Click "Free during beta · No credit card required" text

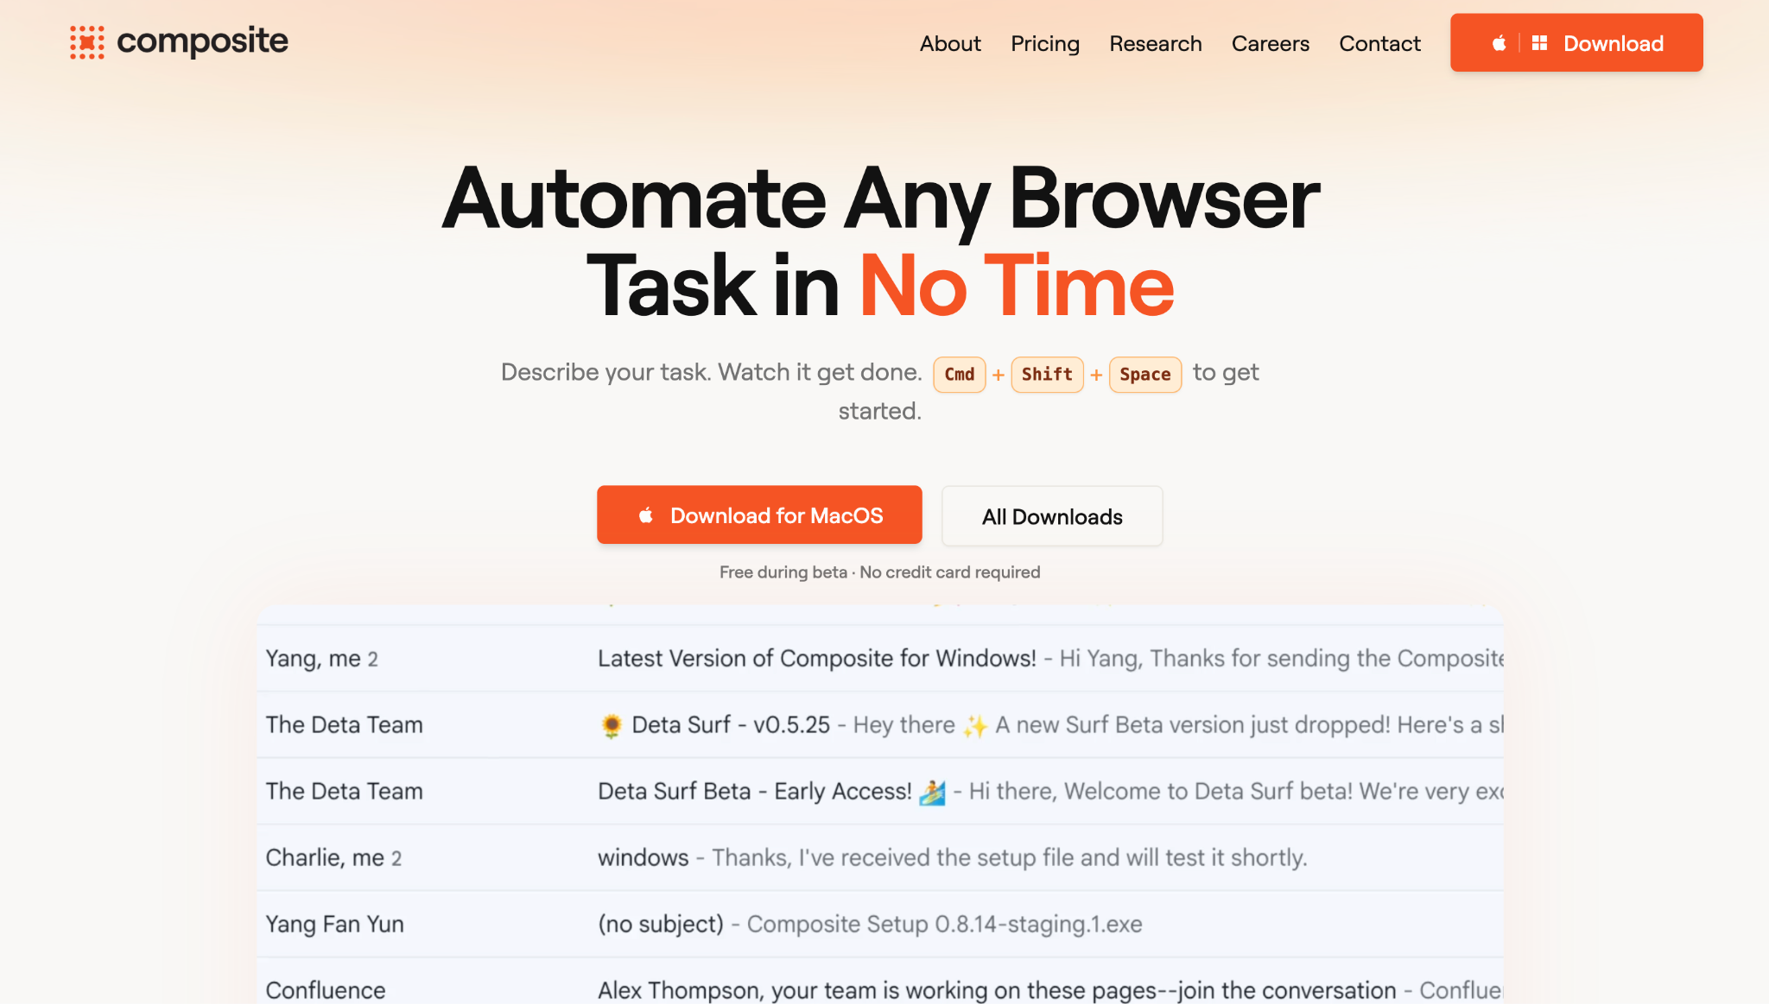point(879,572)
